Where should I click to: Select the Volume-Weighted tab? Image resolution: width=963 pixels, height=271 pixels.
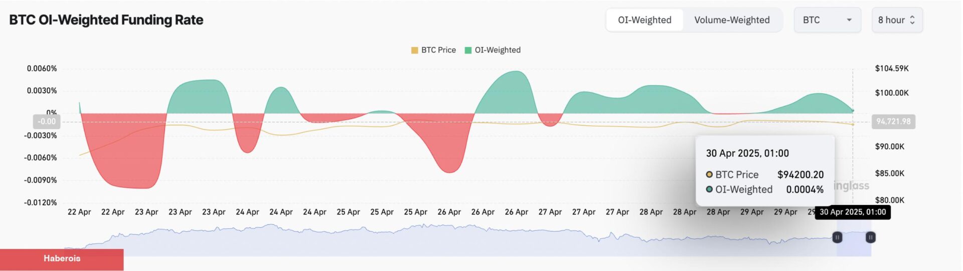click(732, 20)
